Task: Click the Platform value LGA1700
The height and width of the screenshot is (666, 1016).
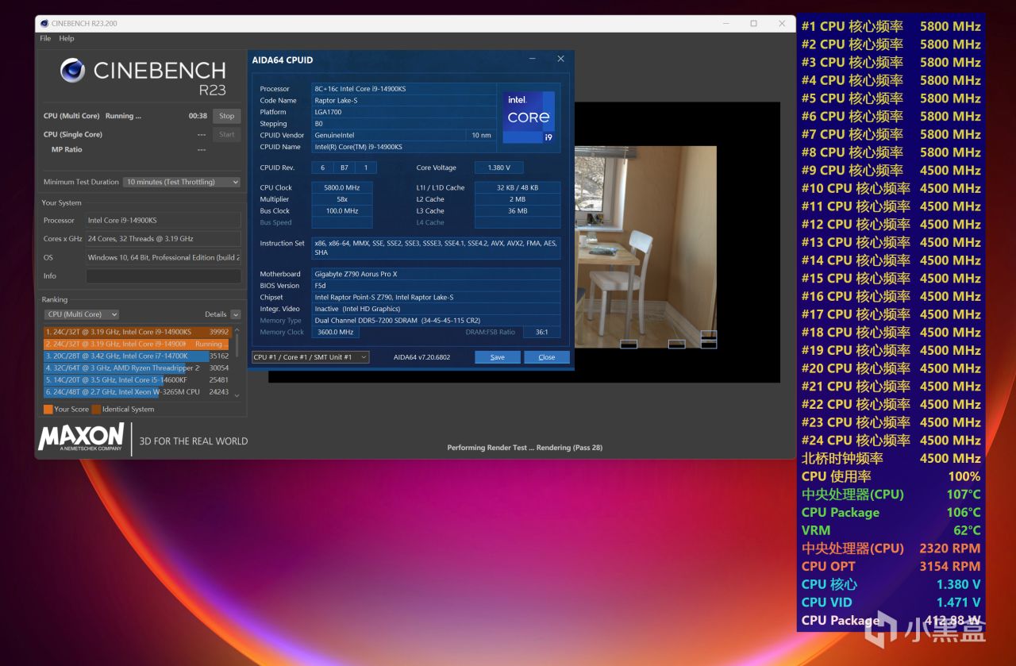Action: tap(404, 112)
